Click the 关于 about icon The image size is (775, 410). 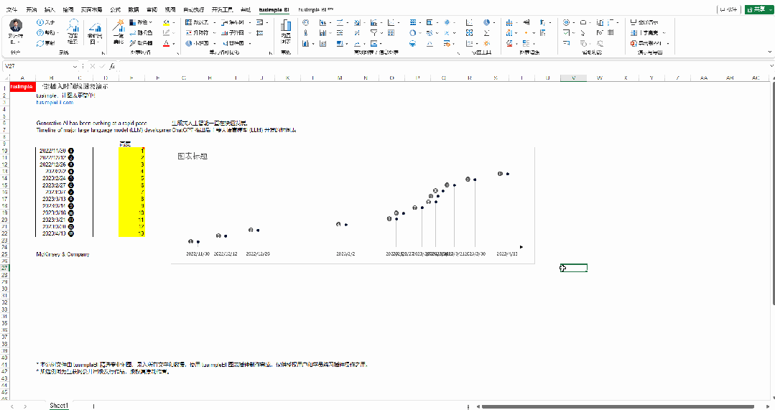click(x=40, y=22)
